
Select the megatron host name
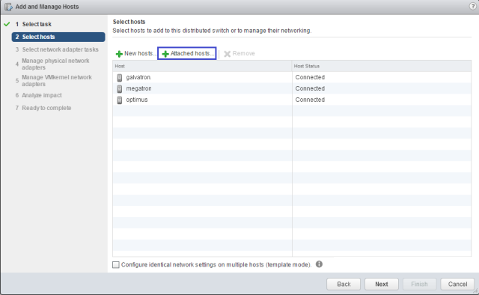[x=138, y=88]
